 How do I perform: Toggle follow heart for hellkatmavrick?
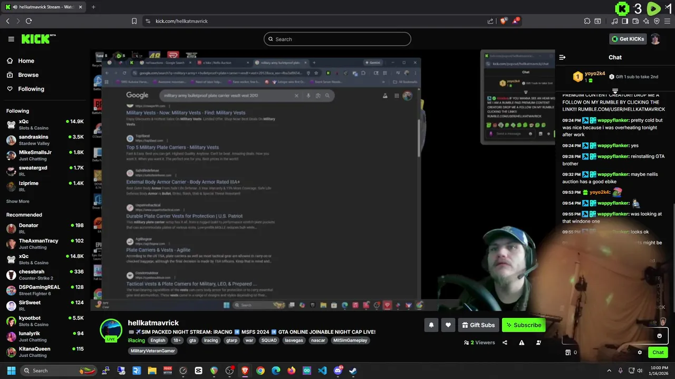tap(448, 325)
